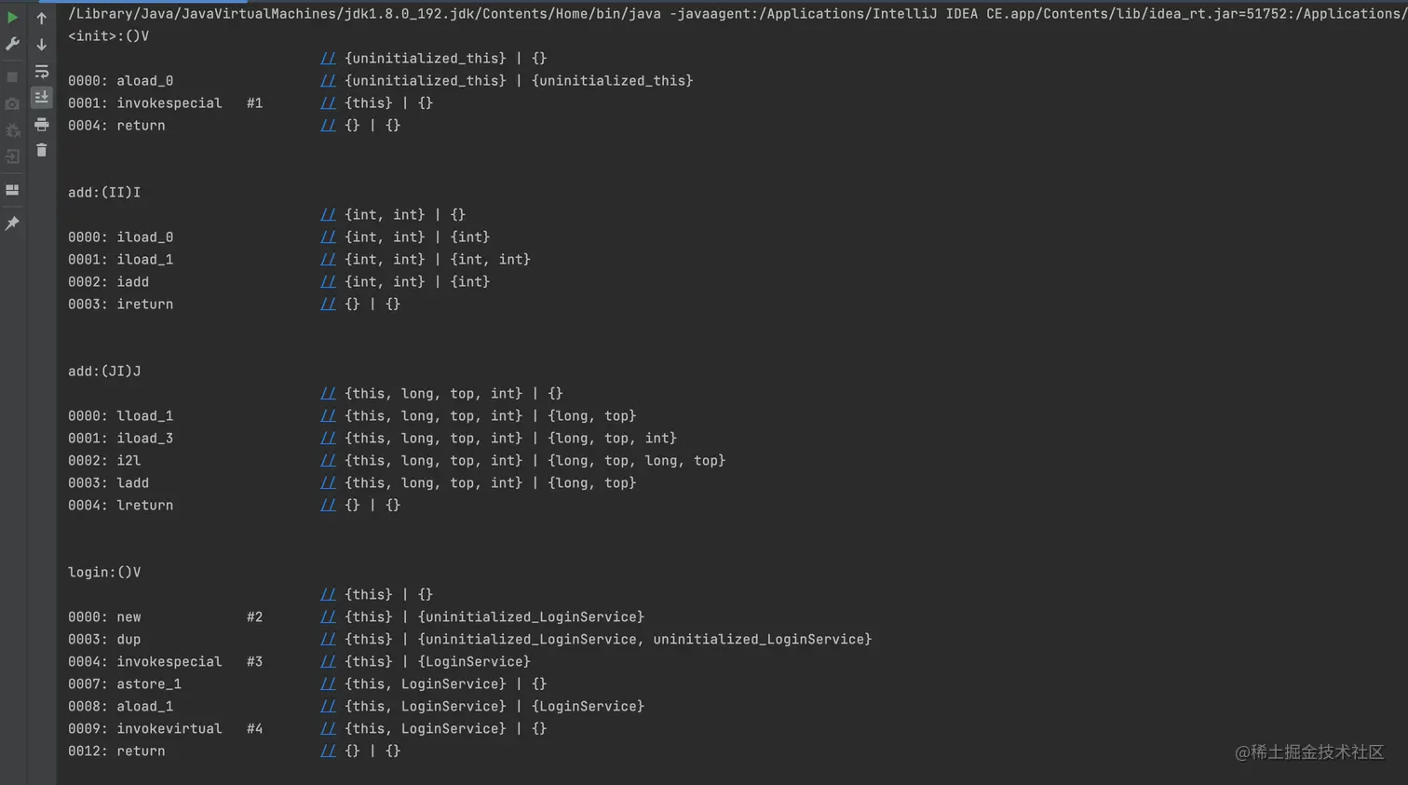Click the // link next to iadd instruction

328,282
